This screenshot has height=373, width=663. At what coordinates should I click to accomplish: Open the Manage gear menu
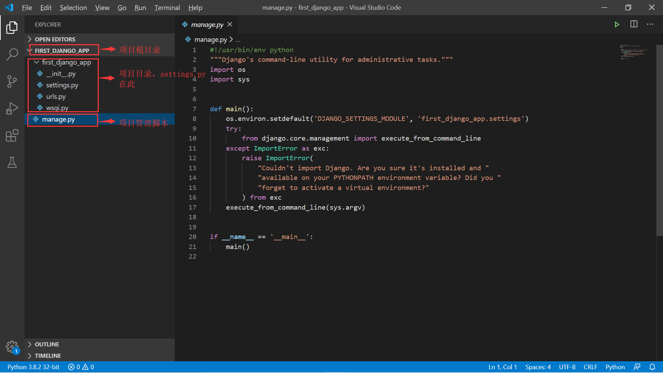pyautogui.click(x=12, y=347)
